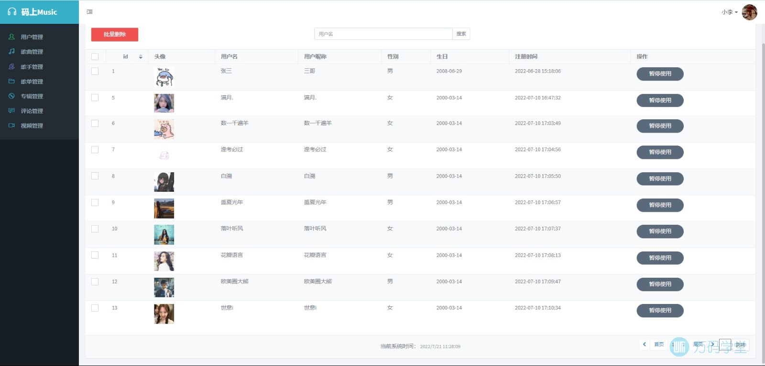Image resolution: width=765 pixels, height=366 pixels.
Task: Sort the table by id column
Action: (x=141, y=57)
